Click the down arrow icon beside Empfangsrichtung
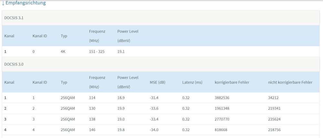Image resolution: width=323 pixels, height=138 pixels. (x=3, y=3)
